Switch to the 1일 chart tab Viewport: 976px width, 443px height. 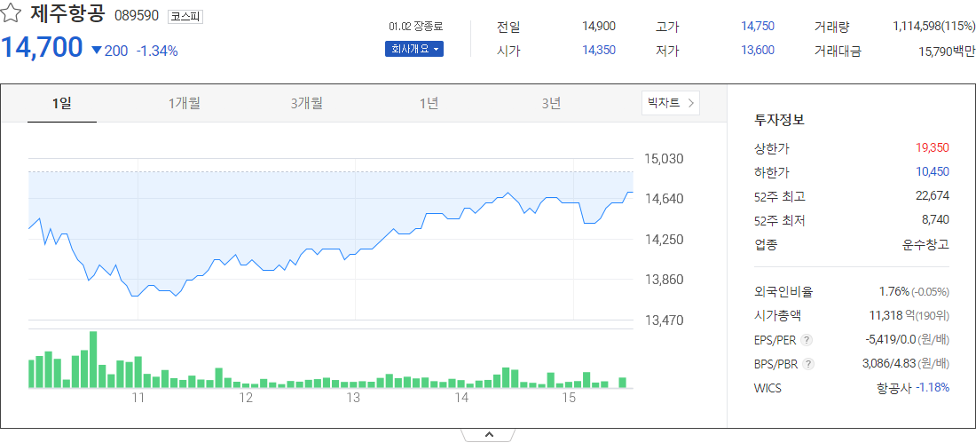point(61,103)
